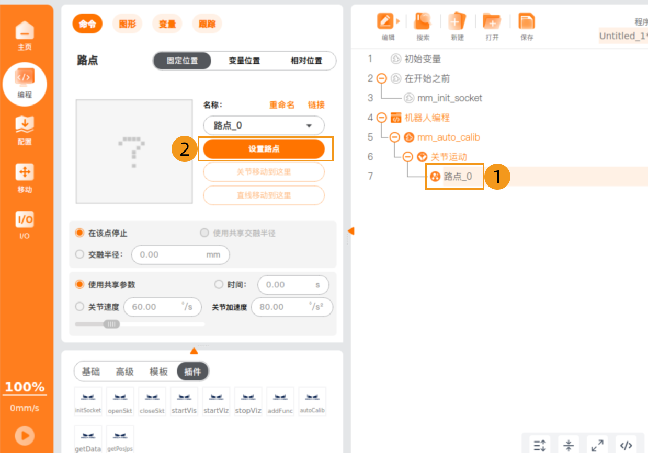648x453 pixels.
Task: Switch to 插件 command category
Action: (x=193, y=371)
